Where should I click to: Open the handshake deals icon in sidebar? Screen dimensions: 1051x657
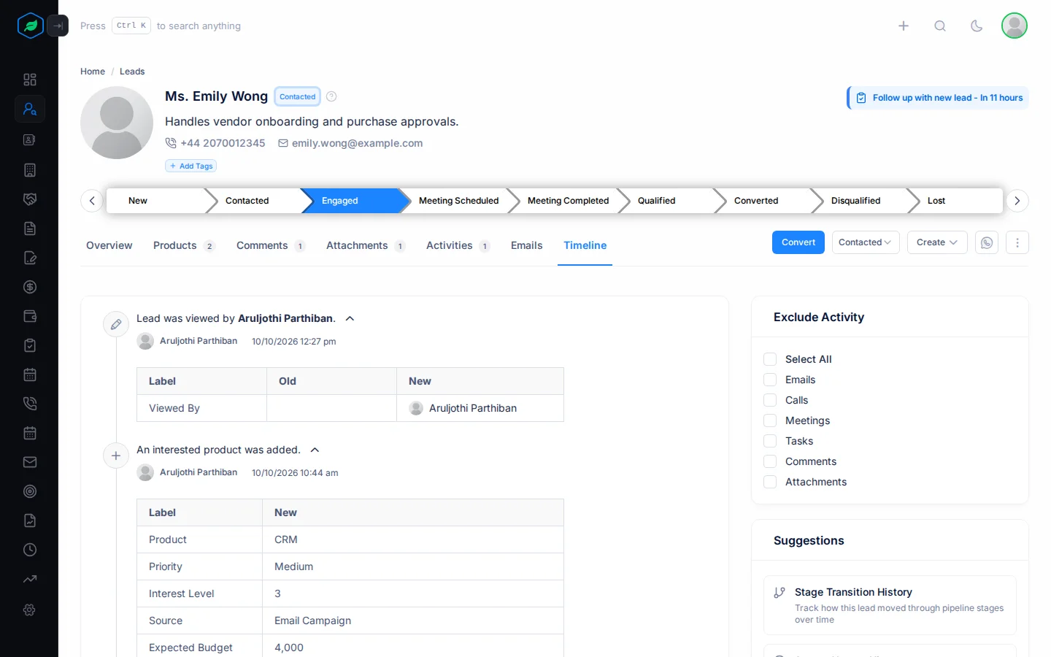click(30, 199)
